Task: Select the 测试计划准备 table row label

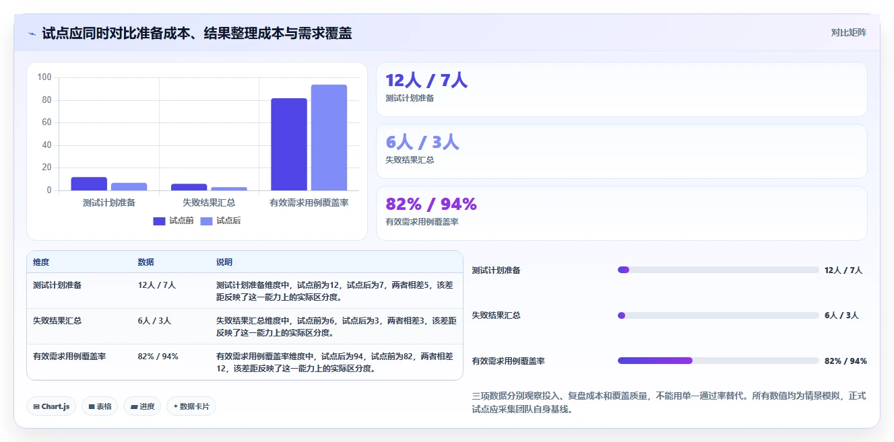Action: [57, 285]
